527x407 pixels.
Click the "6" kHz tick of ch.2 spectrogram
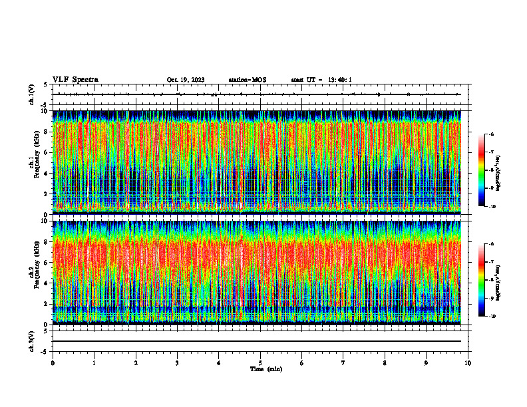pos(46,263)
